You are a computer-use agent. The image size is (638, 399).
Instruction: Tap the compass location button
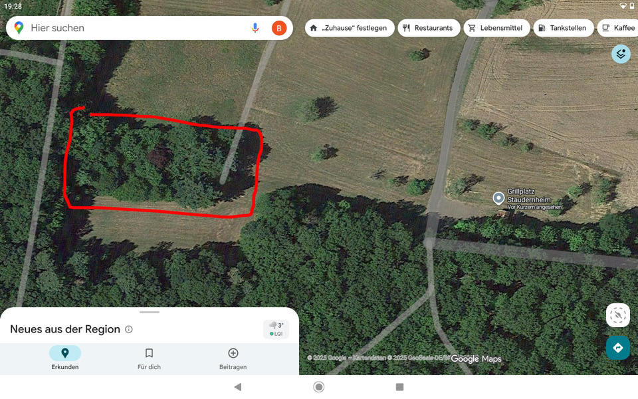[618, 315]
